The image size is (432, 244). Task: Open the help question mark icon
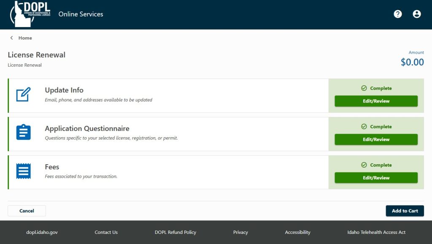coord(397,14)
